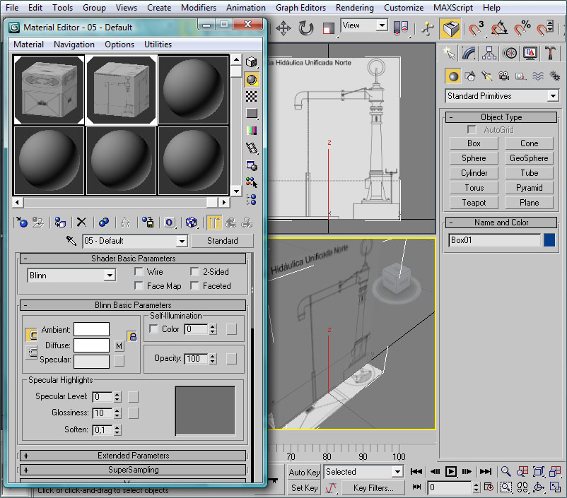Screen dimensions: 567x498
Task: Click the blue Box01 object color swatch
Action: pos(549,240)
